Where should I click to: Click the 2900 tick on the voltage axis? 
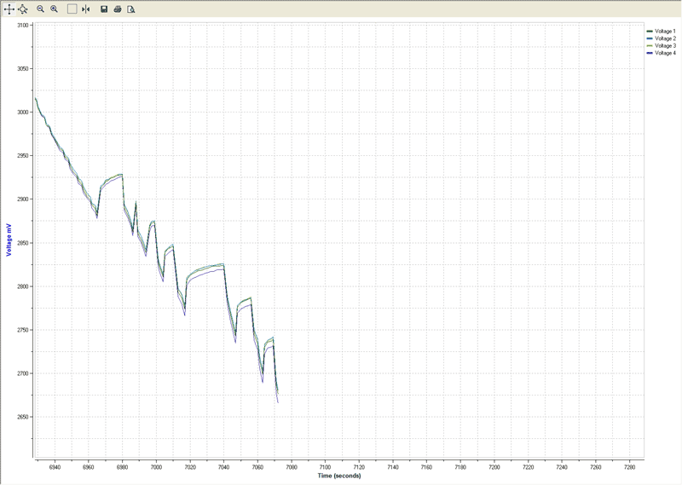pyautogui.click(x=23, y=199)
